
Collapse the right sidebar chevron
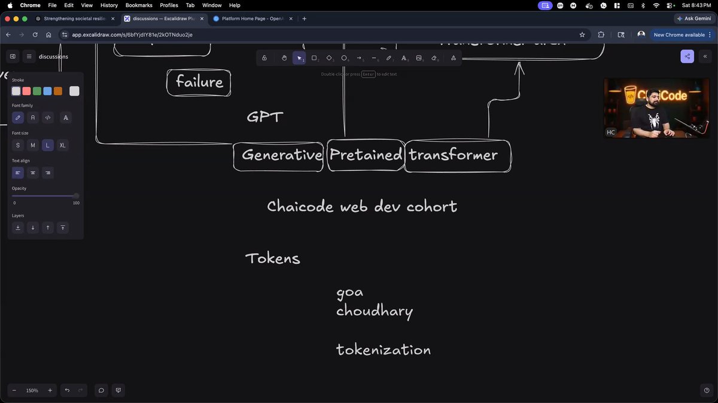[x=705, y=57]
